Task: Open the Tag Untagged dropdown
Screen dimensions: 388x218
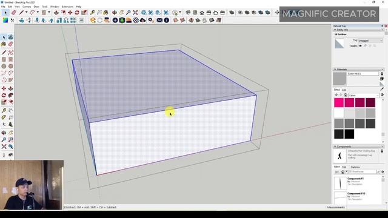Action: click(x=370, y=41)
